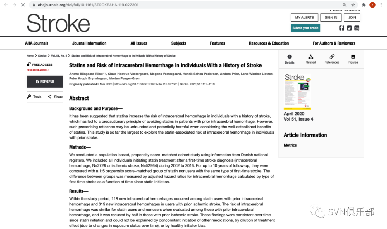
Task: Open author Morten Fenger-Grøn's name
Action: pyautogui.click(x=124, y=78)
